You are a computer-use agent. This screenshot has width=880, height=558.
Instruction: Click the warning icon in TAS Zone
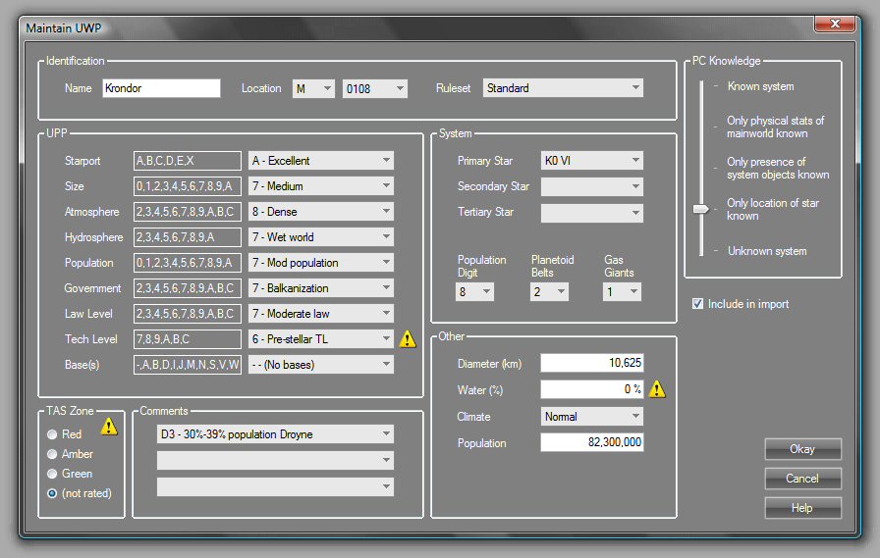109,426
